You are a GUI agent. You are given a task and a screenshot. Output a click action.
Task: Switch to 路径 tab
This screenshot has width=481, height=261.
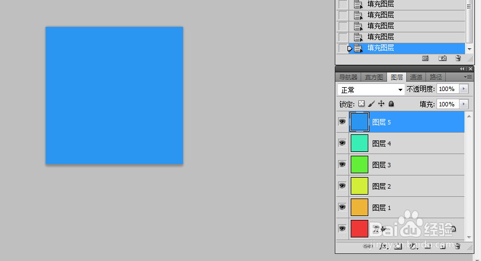pos(435,77)
